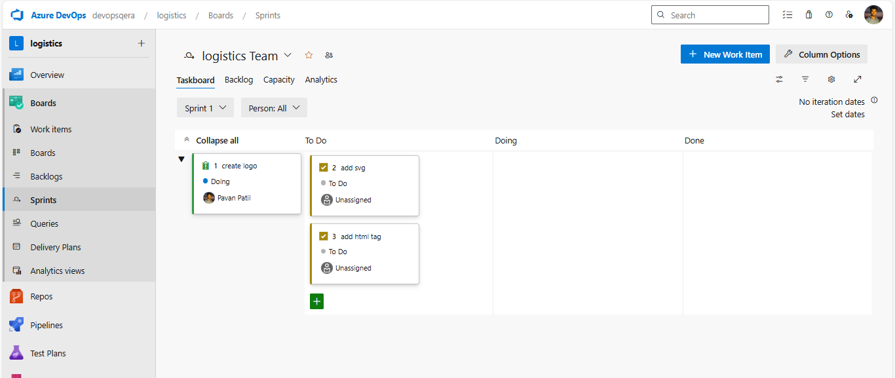Click the Set dates link
This screenshot has width=895, height=378.
point(847,115)
